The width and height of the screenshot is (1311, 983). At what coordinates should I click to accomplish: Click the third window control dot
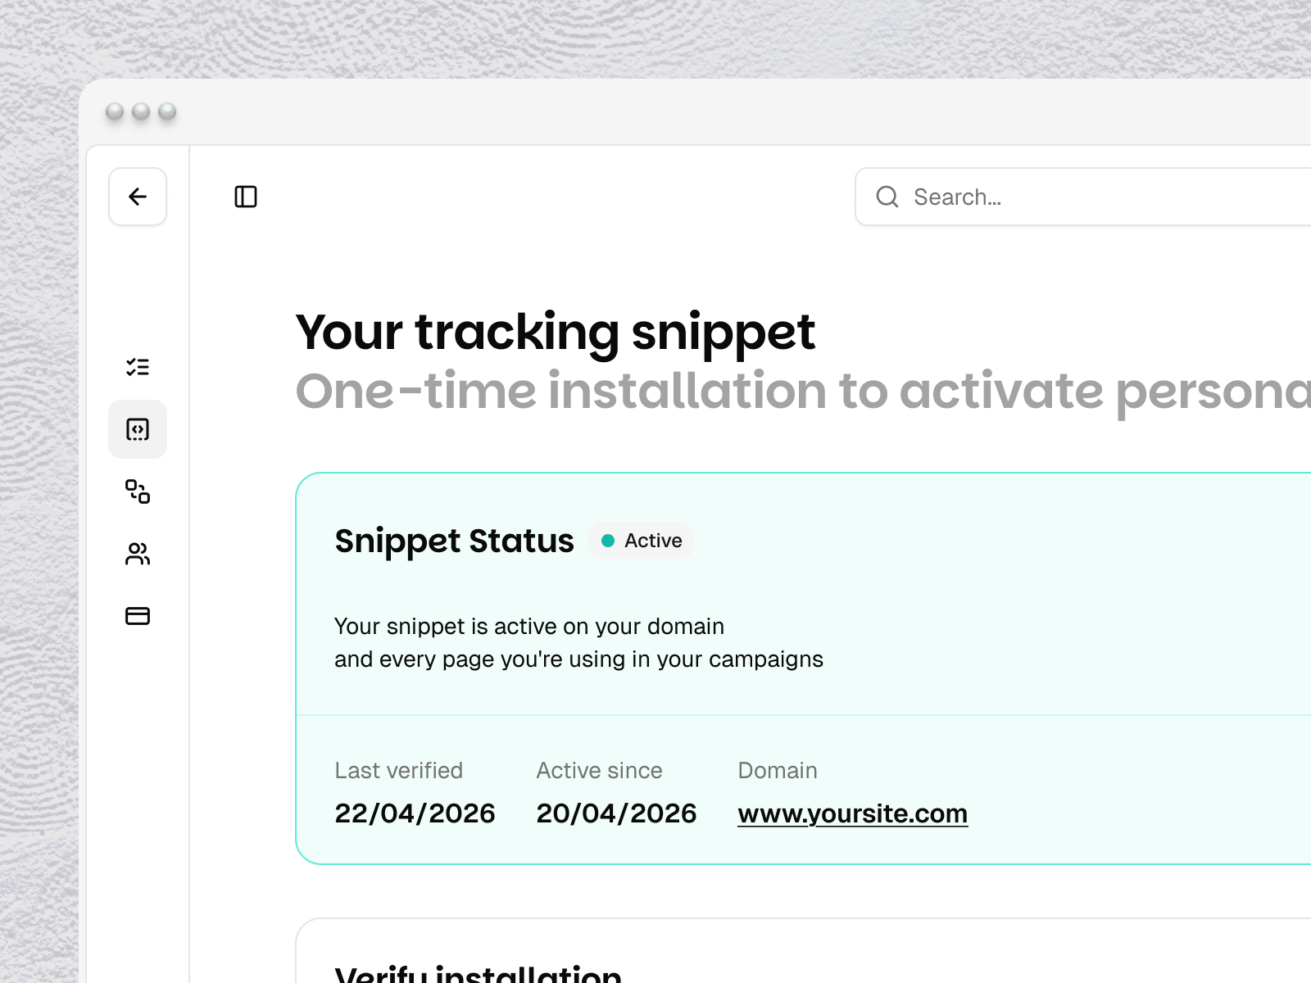point(167,111)
